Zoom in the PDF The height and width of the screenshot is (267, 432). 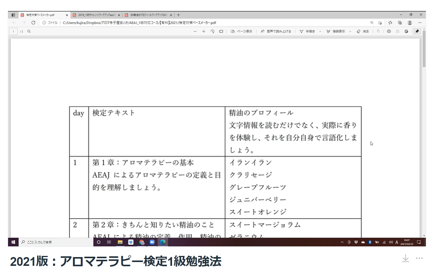click(204, 31)
